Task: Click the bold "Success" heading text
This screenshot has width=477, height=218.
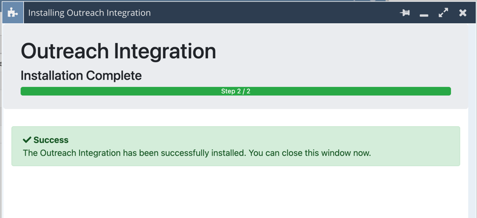Action: (51, 140)
